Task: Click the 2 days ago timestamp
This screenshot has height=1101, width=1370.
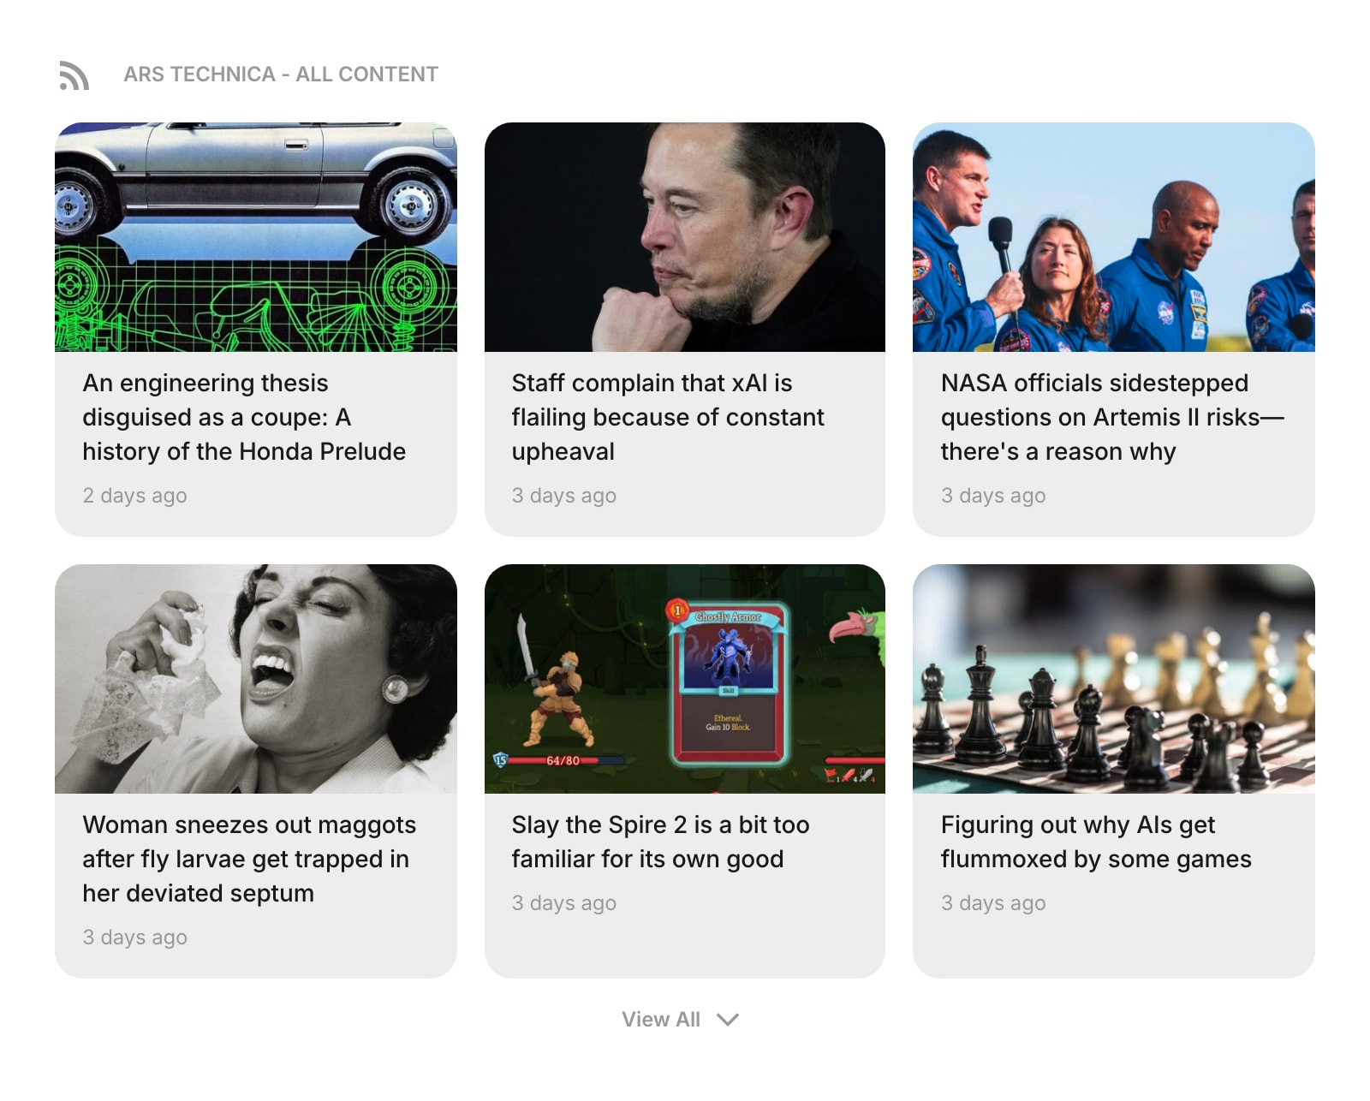Action: click(x=134, y=496)
